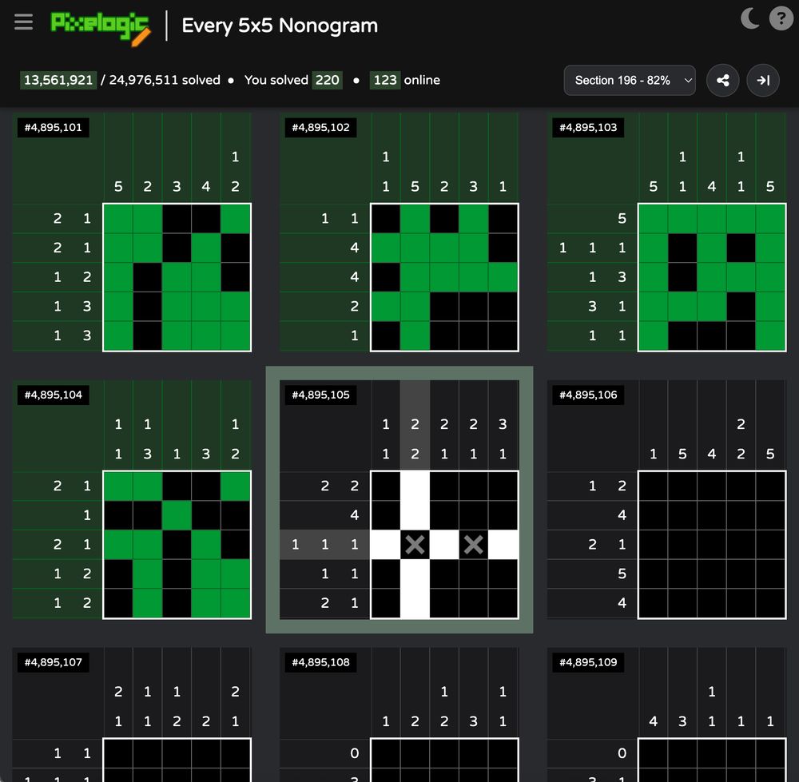Click black top-left cell of solved puzzle #4,895,102
Viewport: 799px width, 782px height.
click(x=386, y=219)
